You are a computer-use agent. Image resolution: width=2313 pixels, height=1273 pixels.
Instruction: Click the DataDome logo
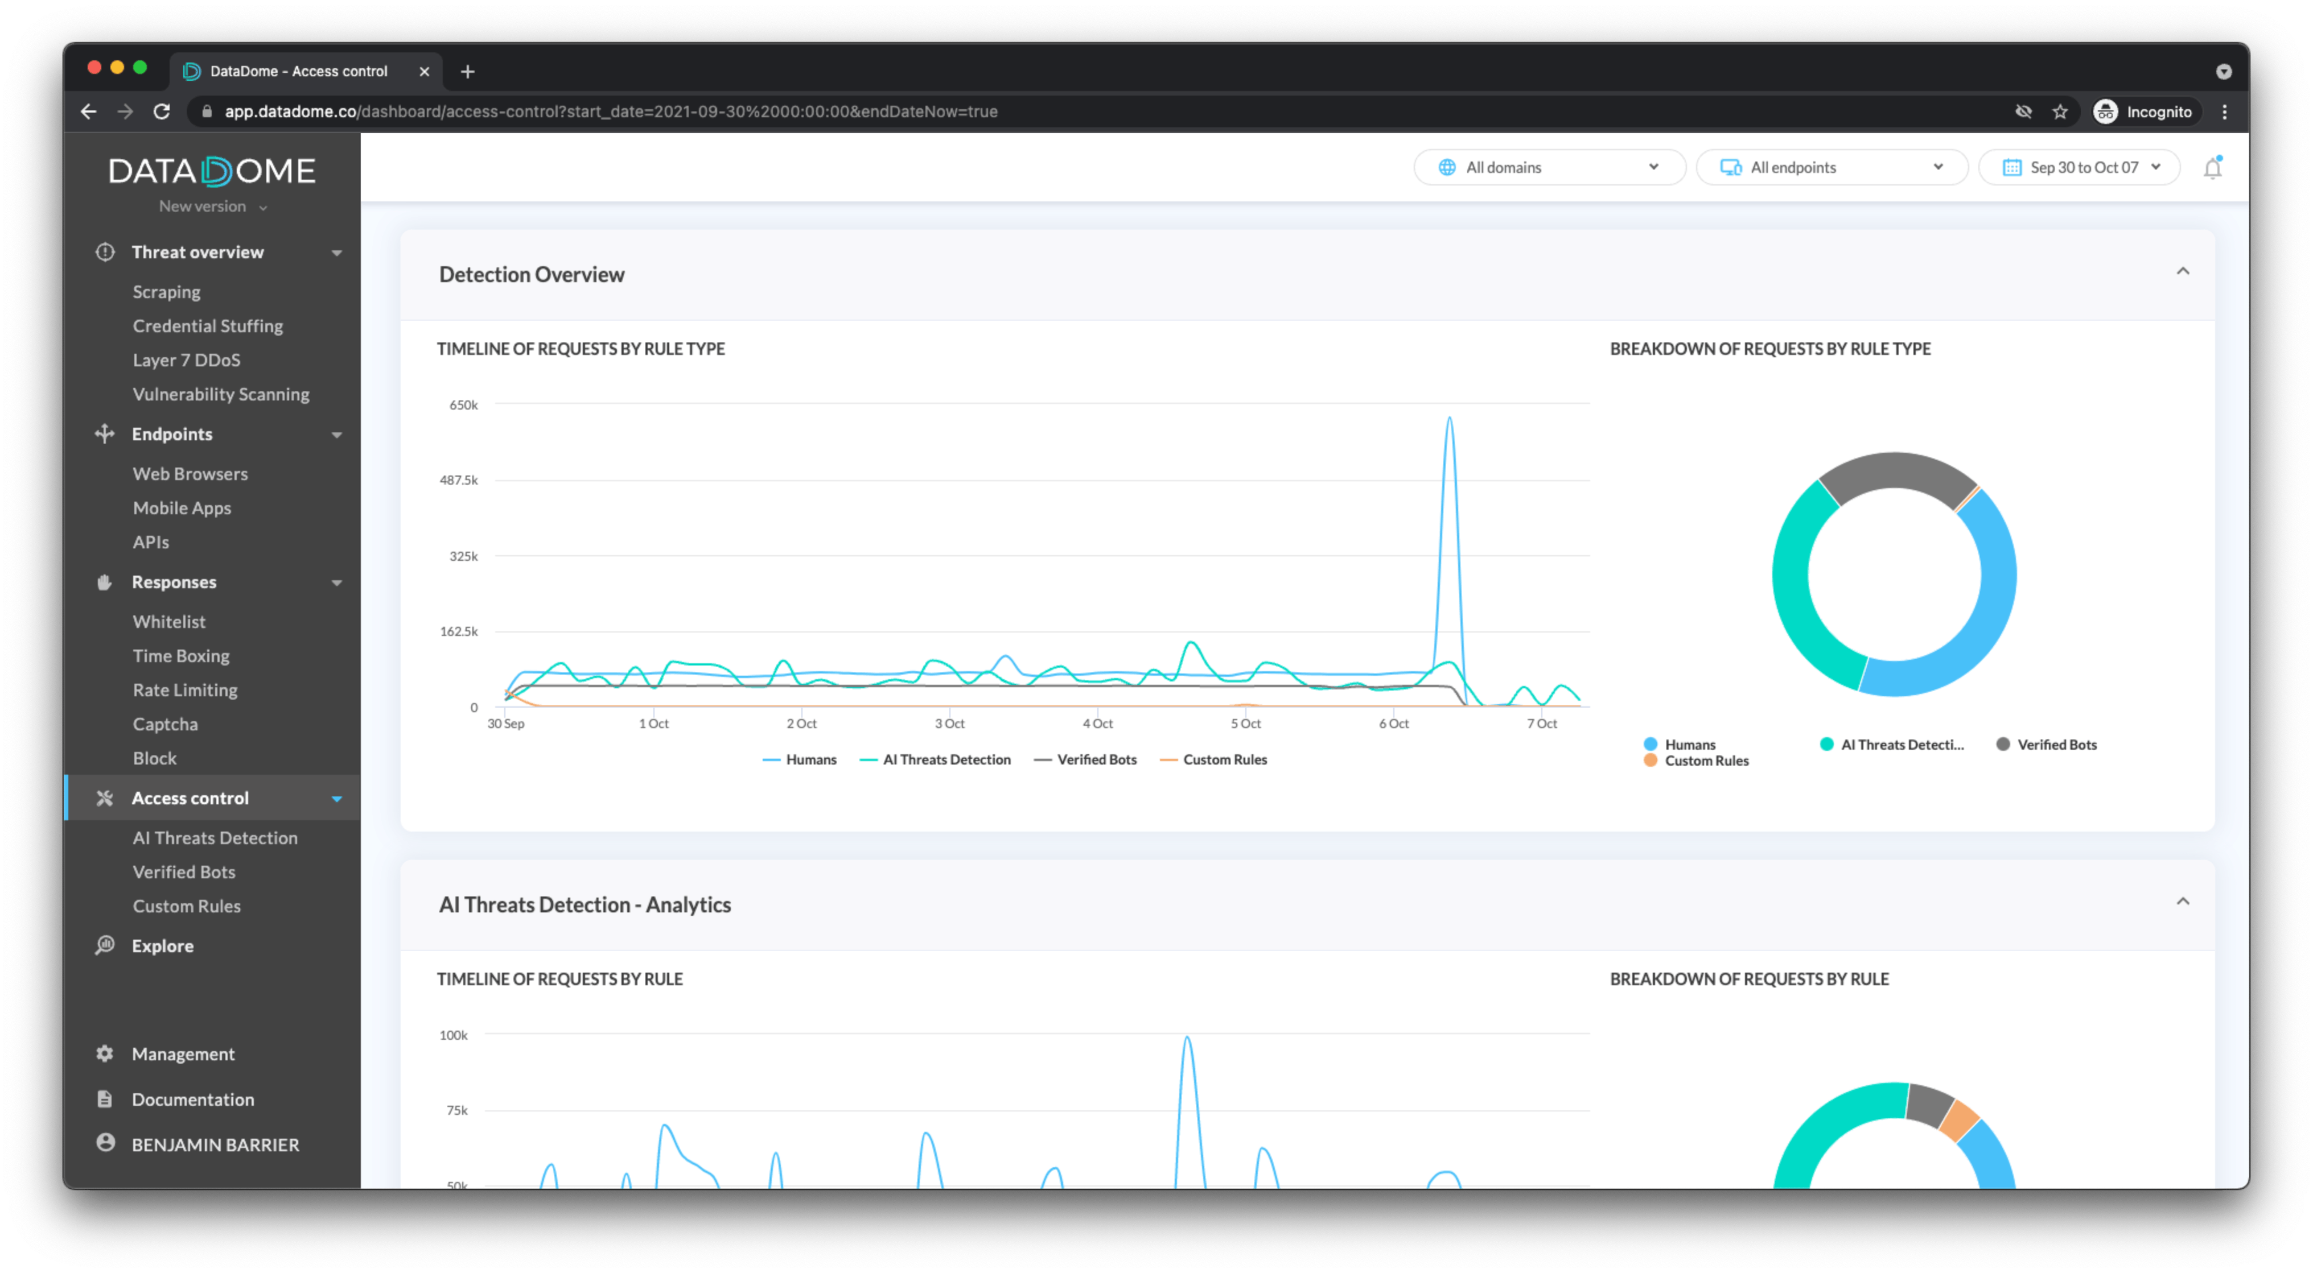click(212, 171)
